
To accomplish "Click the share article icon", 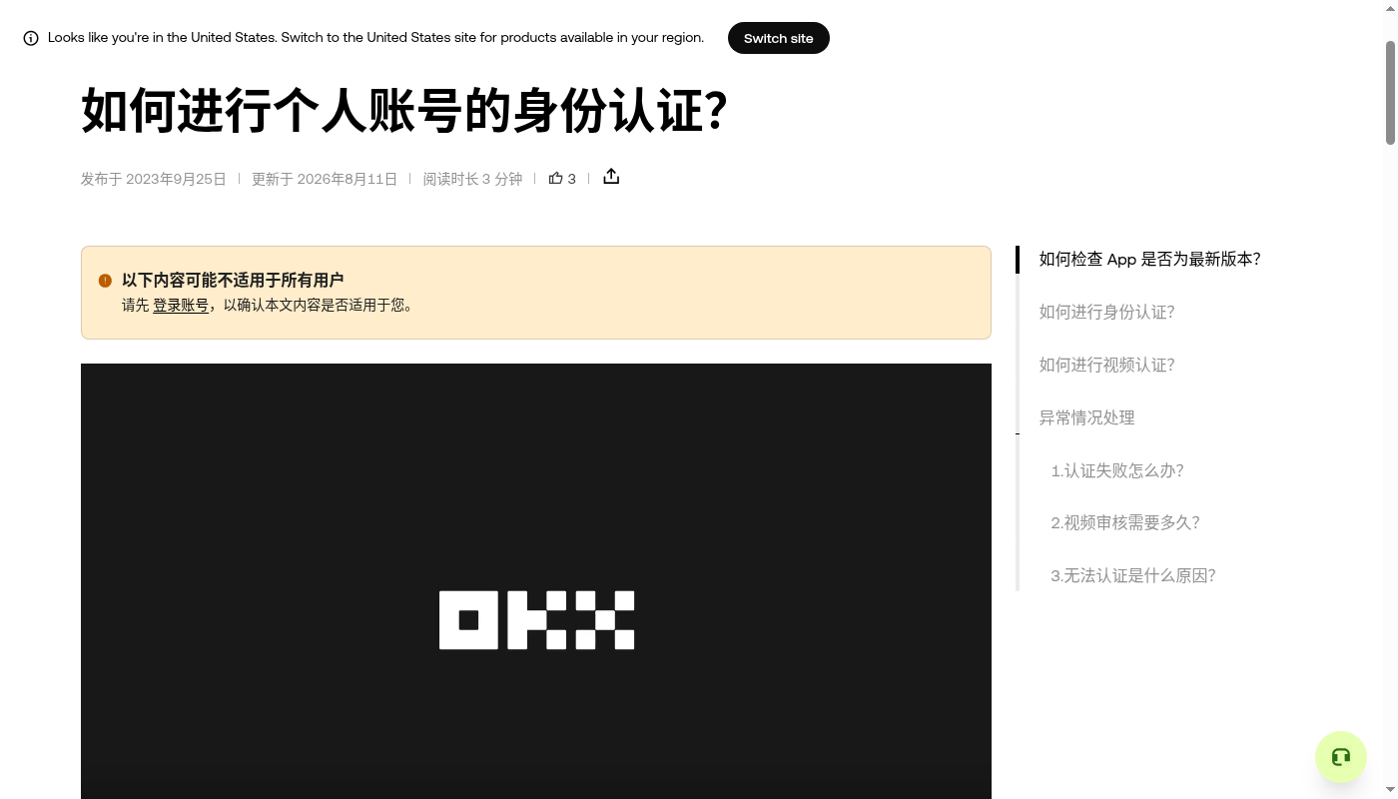I will coord(611,177).
